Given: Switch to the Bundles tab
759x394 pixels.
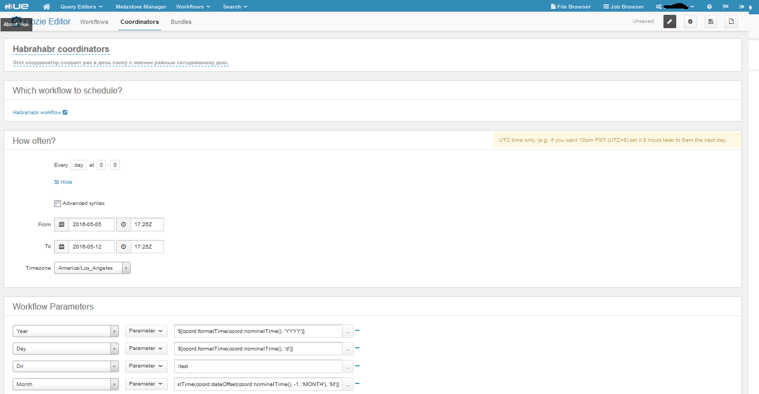Looking at the screenshot, I should pyautogui.click(x=181, y=22).
